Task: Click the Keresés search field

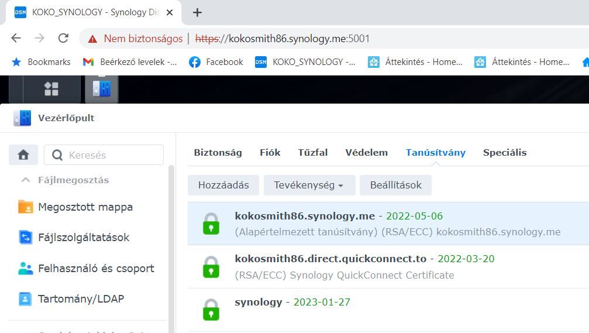Action: tap(104, 155)
